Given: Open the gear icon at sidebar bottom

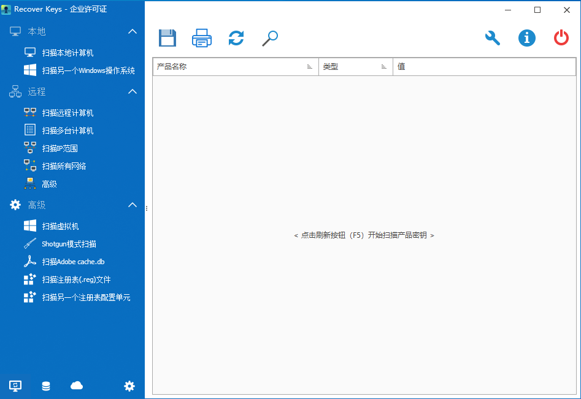Looking at the screenshot, I should click(129, 386).
